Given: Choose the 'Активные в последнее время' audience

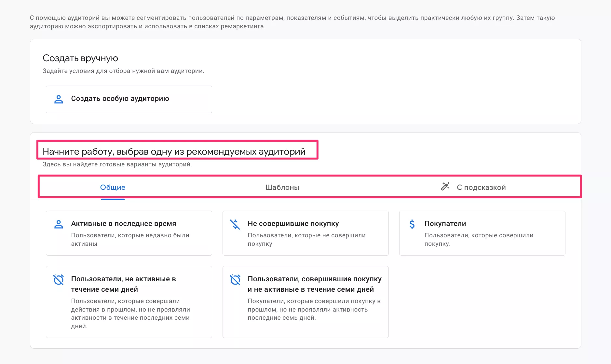Looking at the screenshot, I should [129, 233].
